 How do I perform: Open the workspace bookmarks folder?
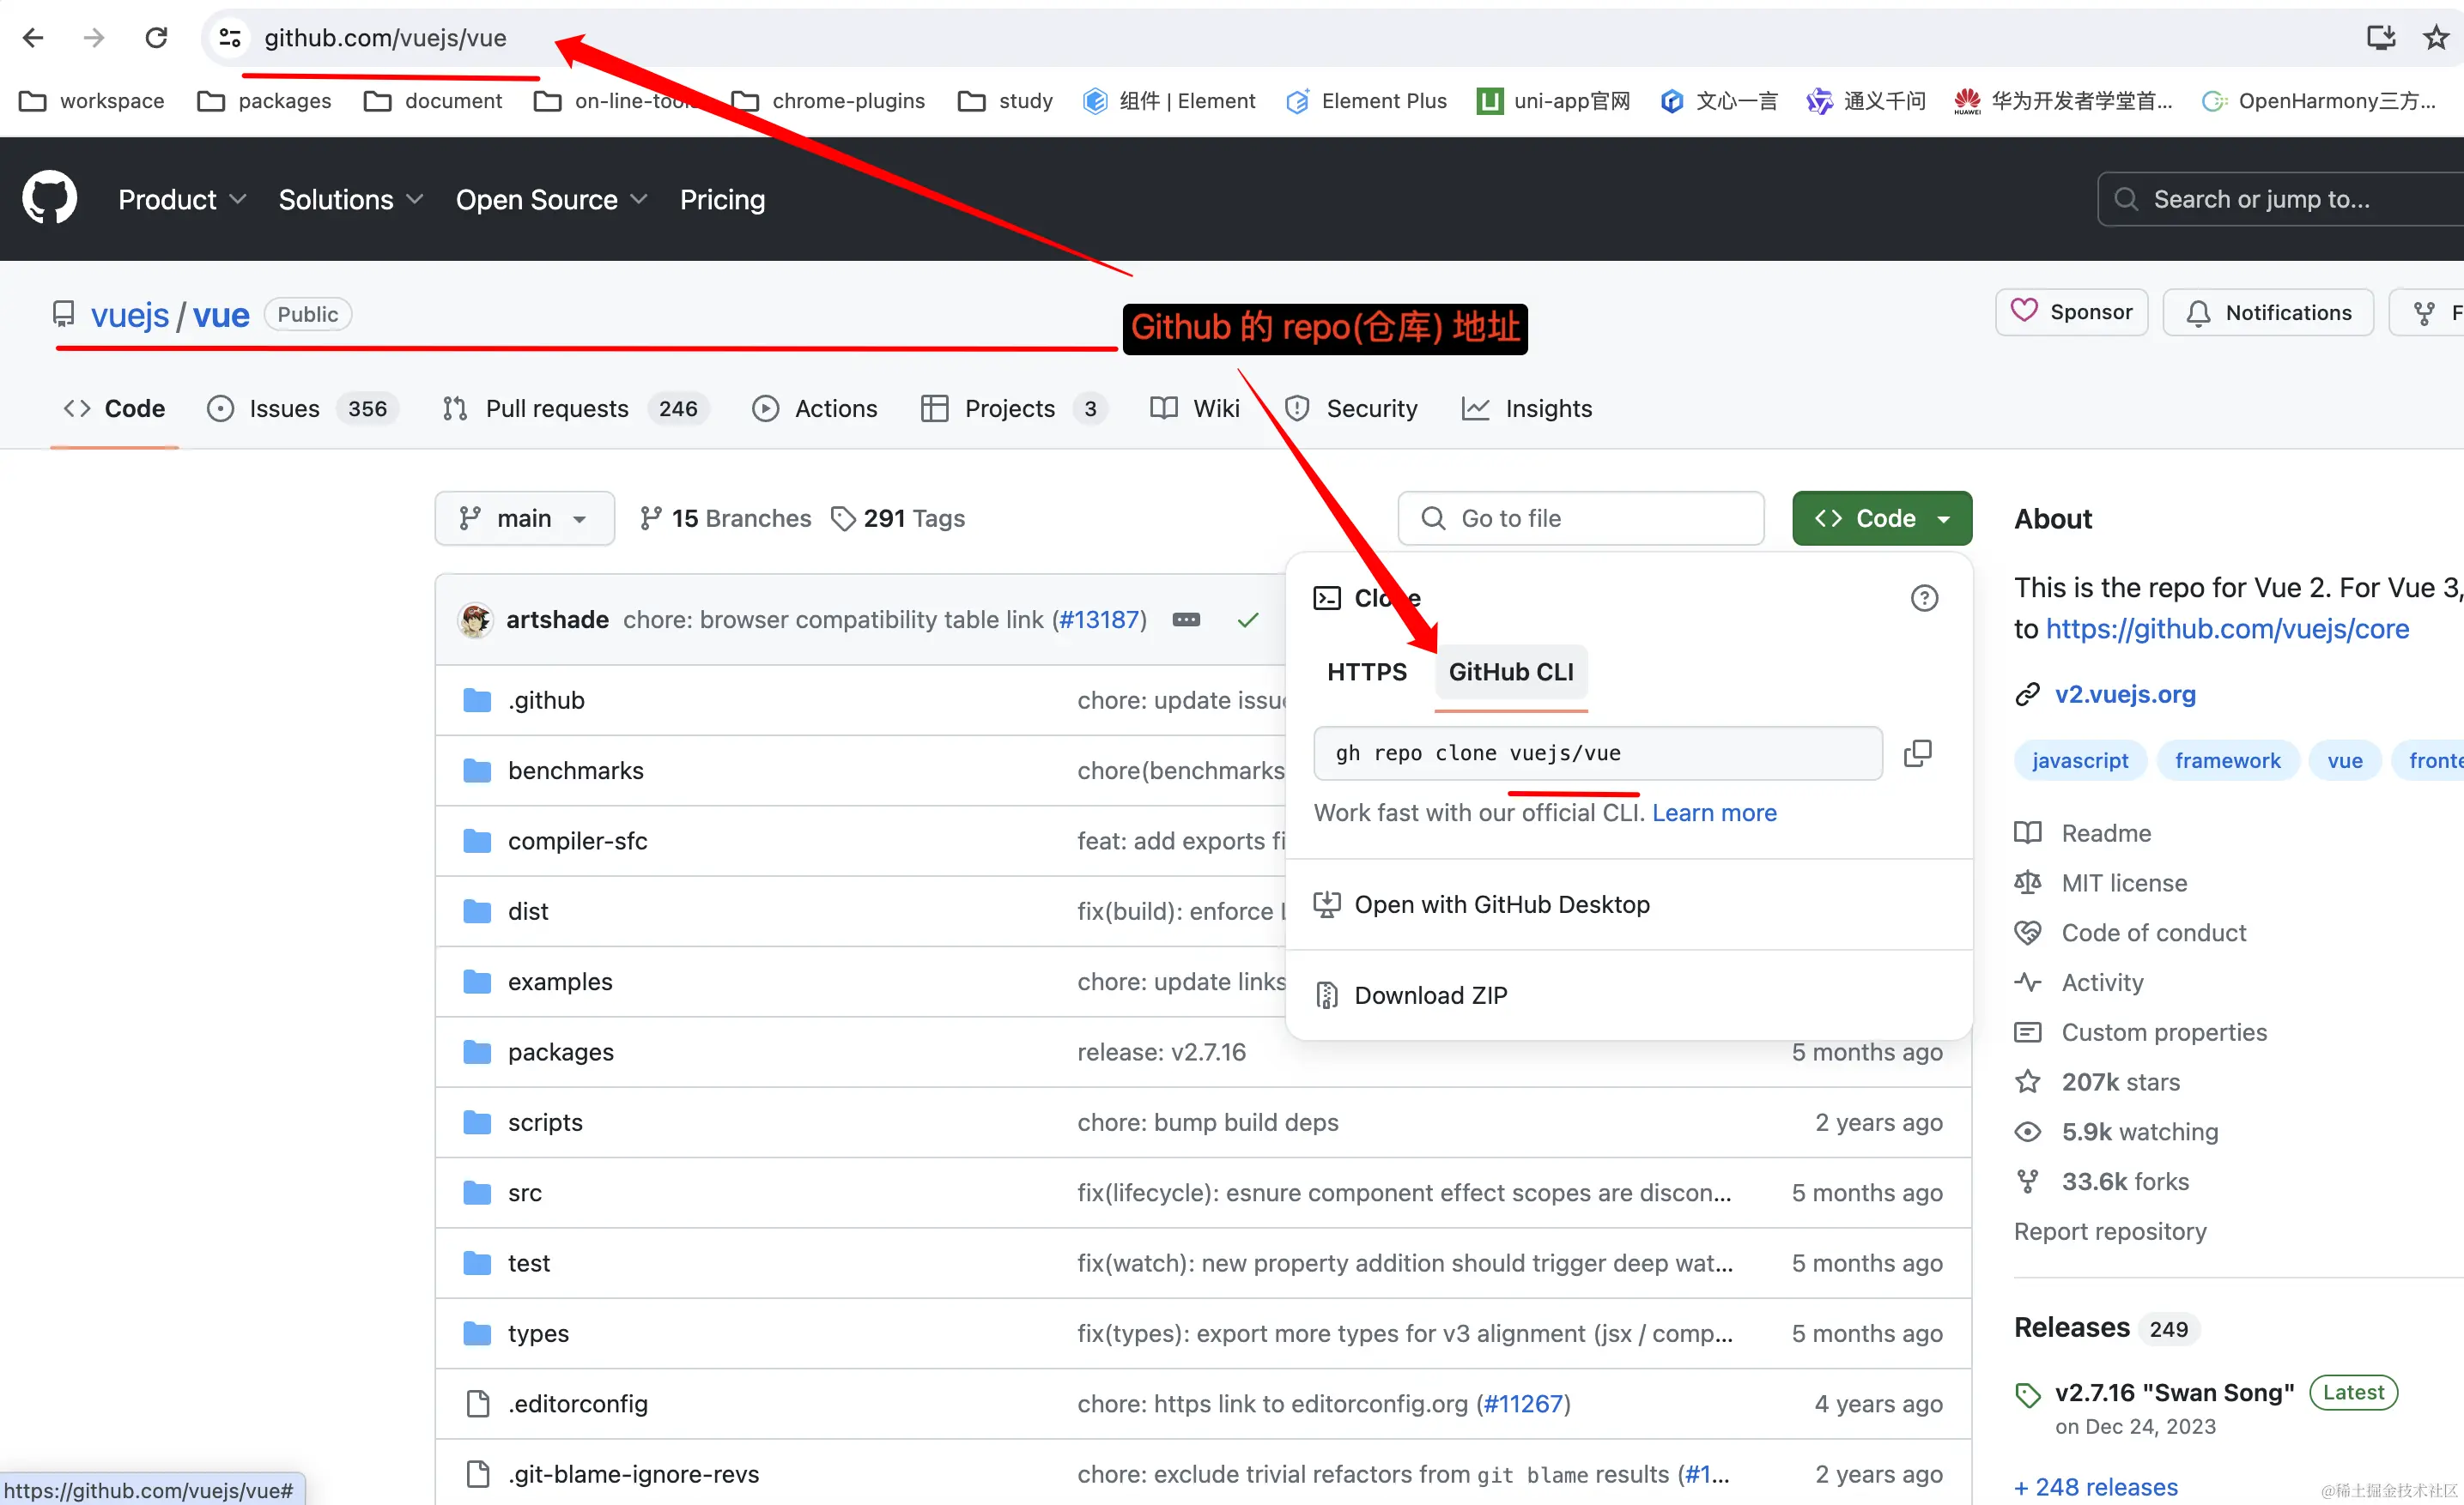coord(92,101)
